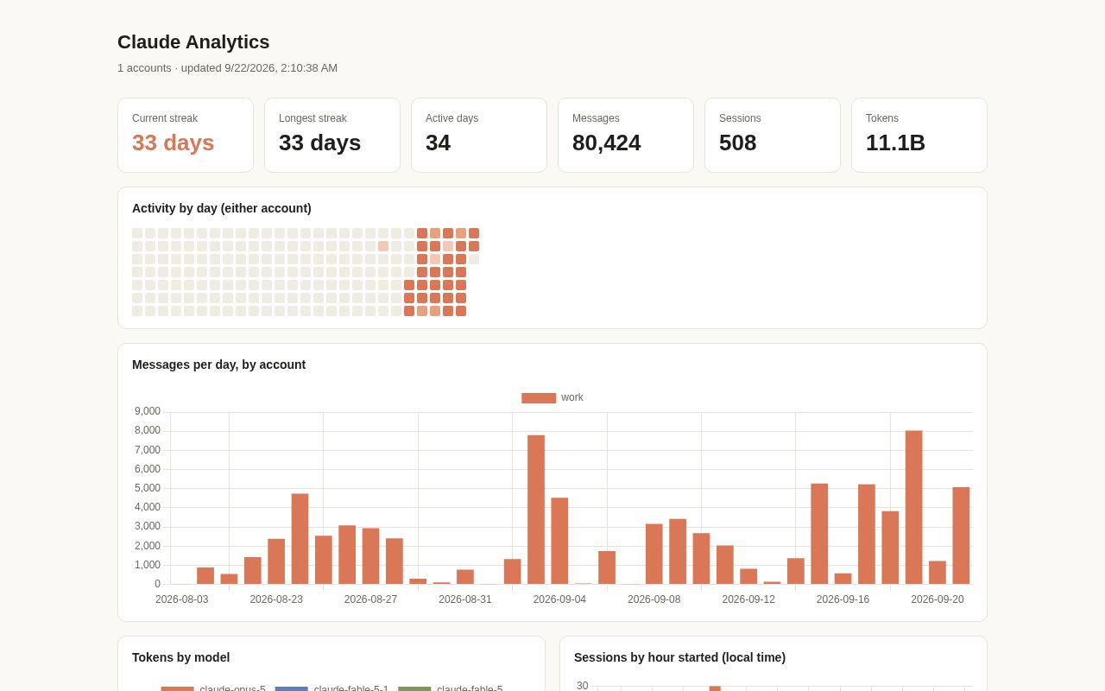The width and height of the screenshot is (1105, 691).
Task: Click the Messages count 80,424
Action: pyautogui.click(x=606, y=143)
